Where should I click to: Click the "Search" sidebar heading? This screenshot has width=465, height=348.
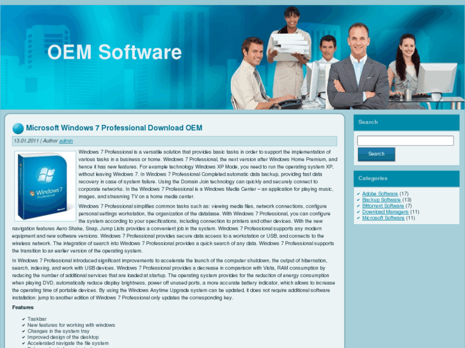pyautogui.click(x=368, y=122)
